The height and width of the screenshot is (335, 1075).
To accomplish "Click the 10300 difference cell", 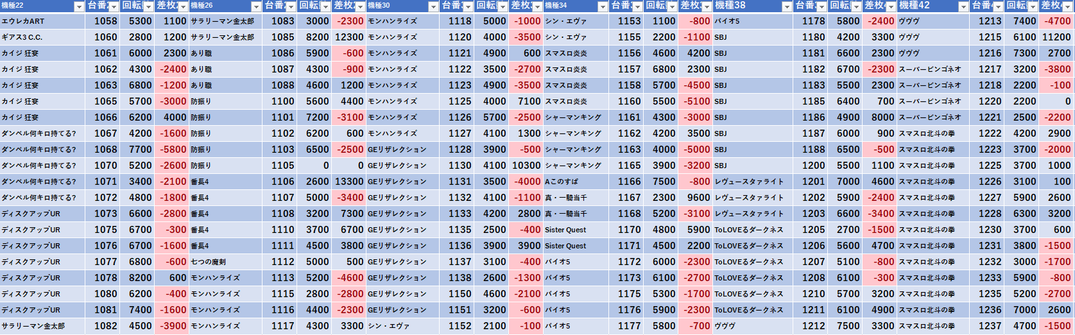I will tap(526, 166).
